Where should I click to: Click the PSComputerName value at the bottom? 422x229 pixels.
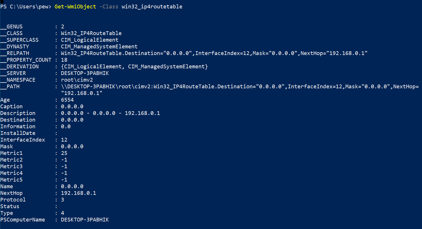(85, 220)
